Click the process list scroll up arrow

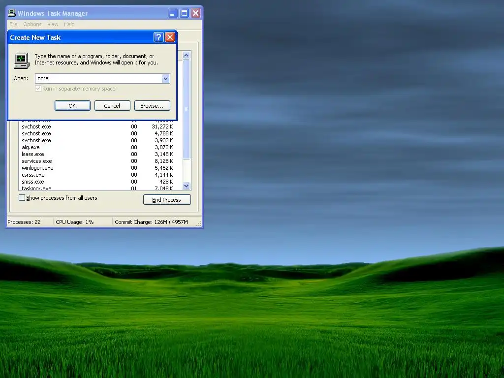(187, 56)
